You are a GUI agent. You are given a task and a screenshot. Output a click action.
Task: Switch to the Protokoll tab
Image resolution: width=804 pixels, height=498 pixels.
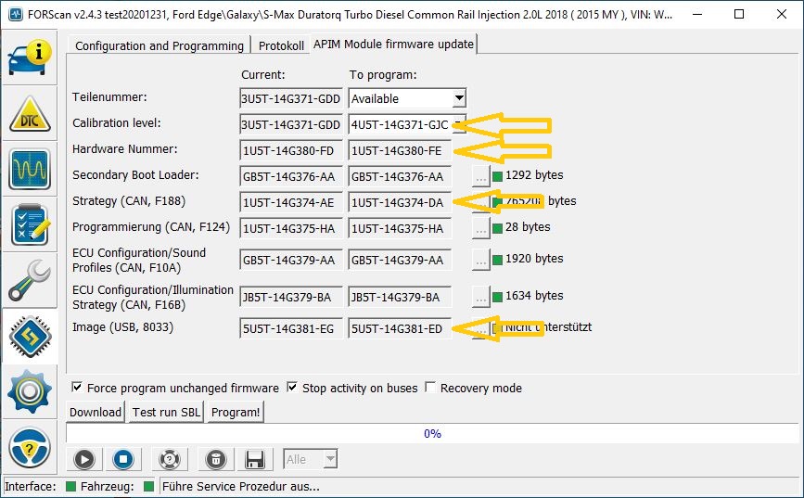click(x=281, y=45)
